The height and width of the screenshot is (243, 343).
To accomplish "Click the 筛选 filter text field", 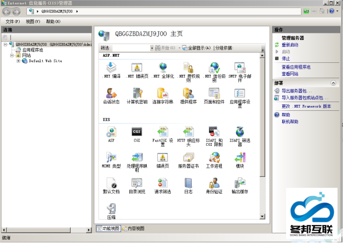I will [131, 48].
